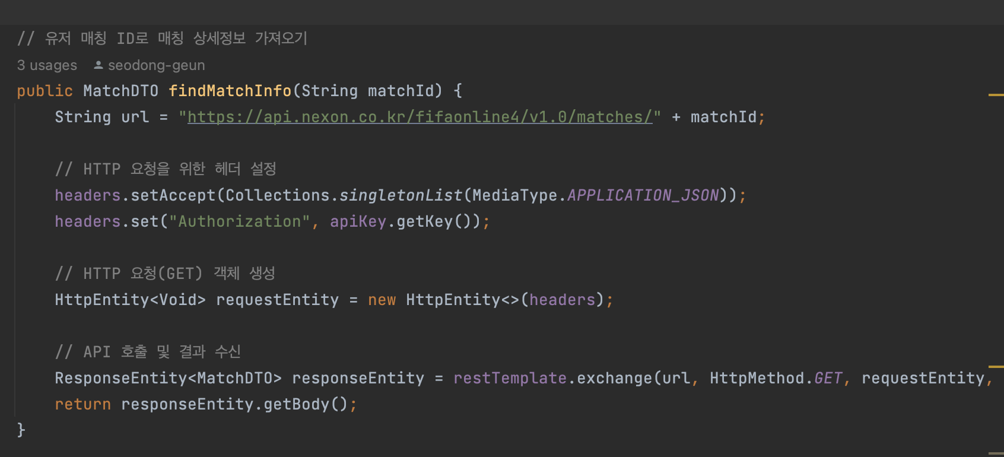The height and width of the screenshot is (457, 1004).
Task: Click the author person icon beside seodong-geun
Action: [x=99, y=65]
